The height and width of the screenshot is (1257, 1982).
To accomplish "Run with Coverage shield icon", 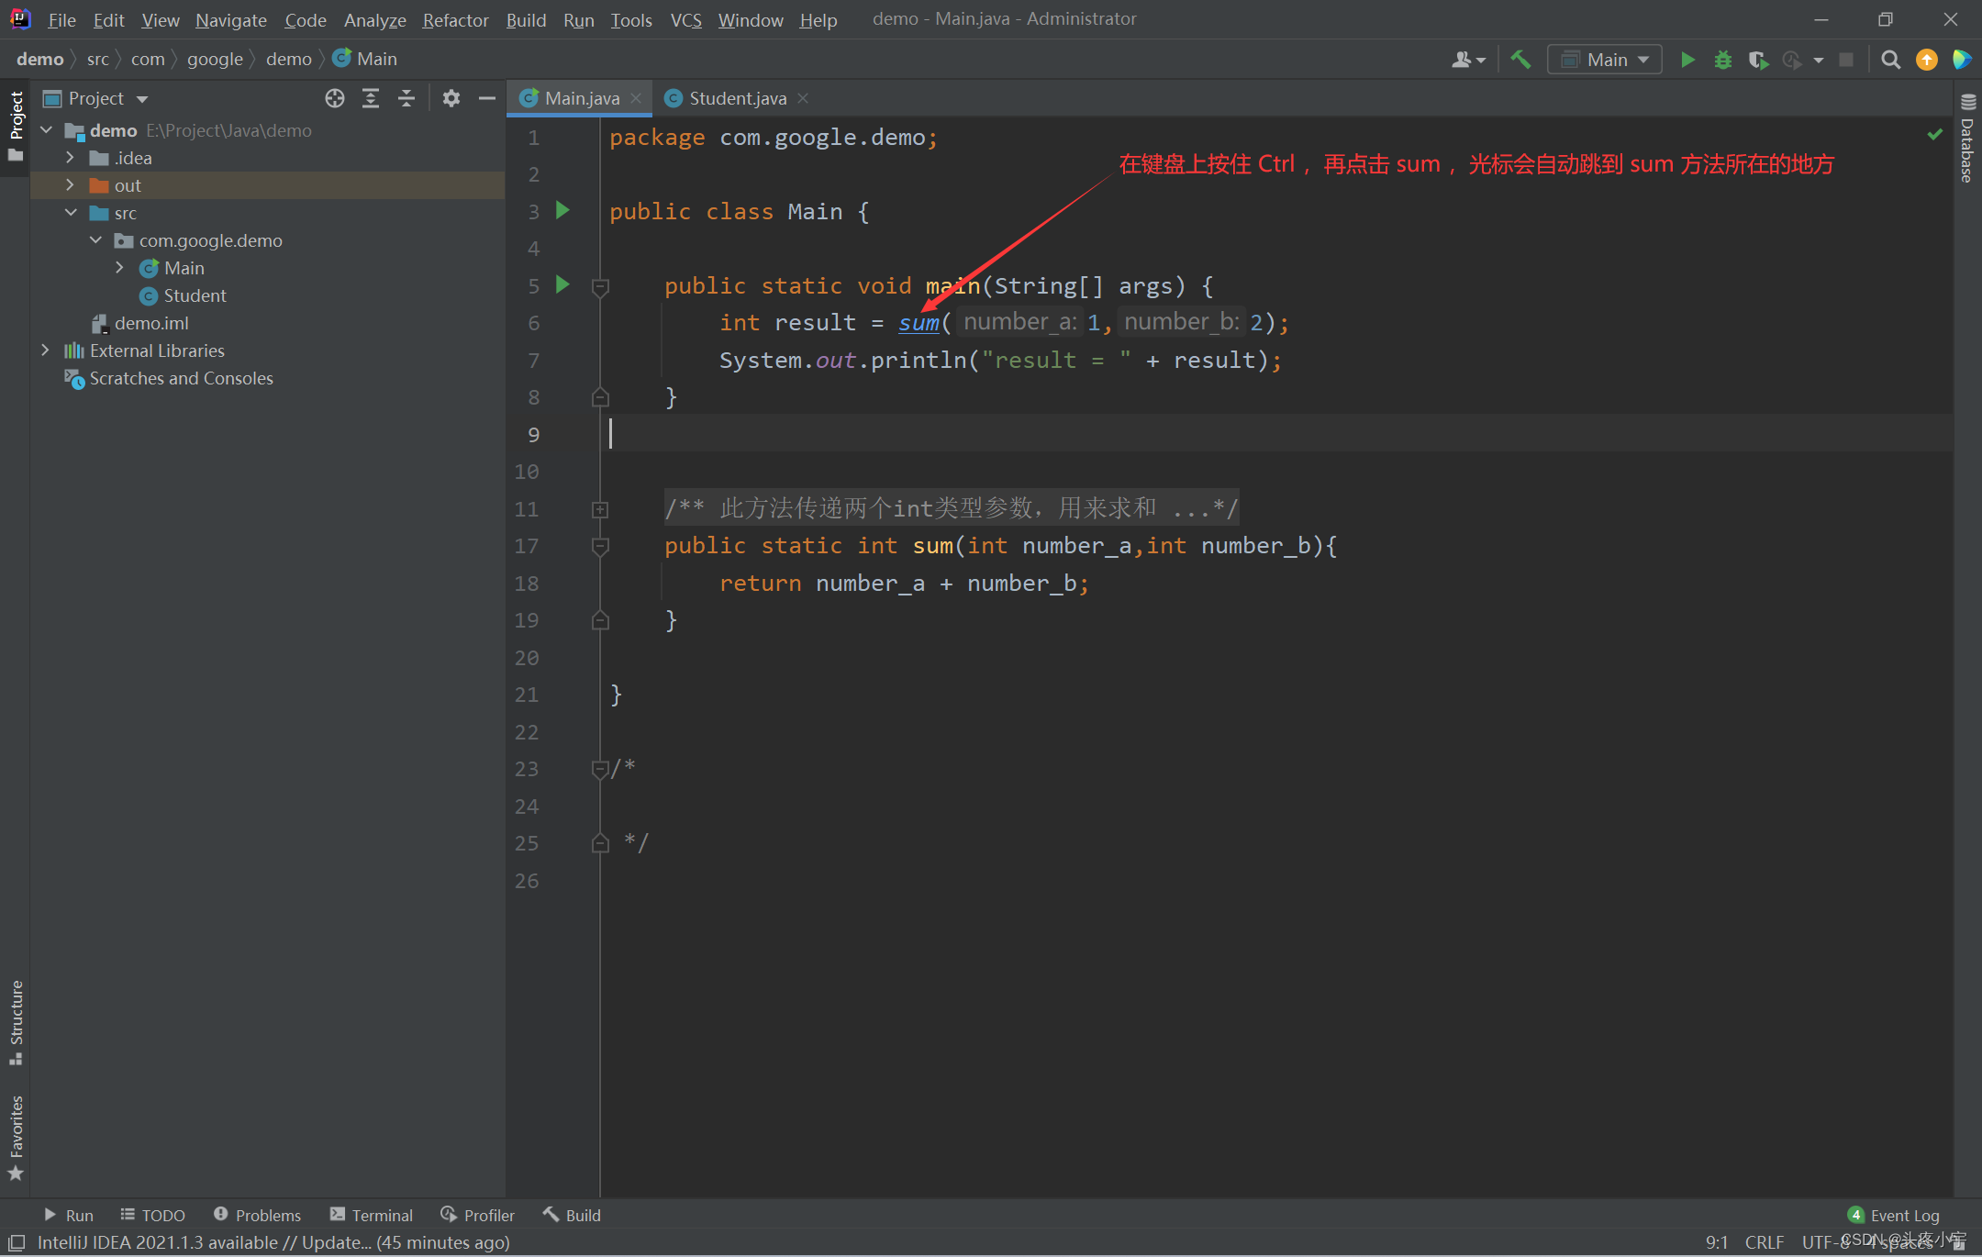I will click(x=1757, y=60).
